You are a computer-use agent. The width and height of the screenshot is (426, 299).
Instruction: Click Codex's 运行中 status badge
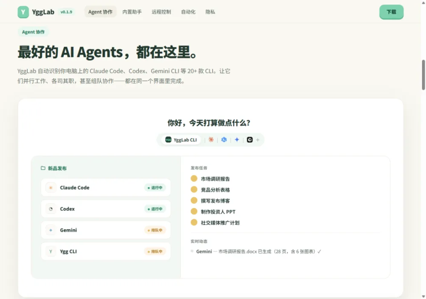[x=155, y=209]
